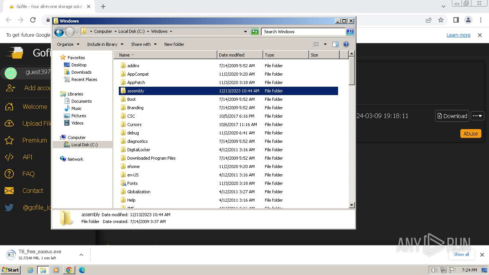This screenshot has width=489, height=275.
Task: Sort by the Name column header
Action: pyautogui.click(x=165, y=55)
